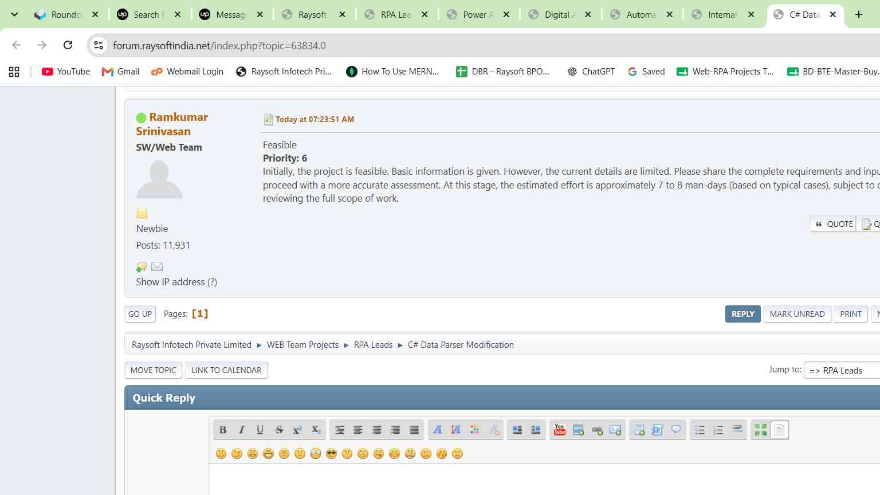
Task: Expand the browser tab search chevron
Action: point(14,14)
